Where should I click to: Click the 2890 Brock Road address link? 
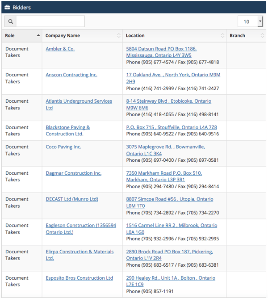tap(169, 252)
